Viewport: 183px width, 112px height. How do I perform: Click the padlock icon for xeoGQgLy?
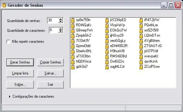(107, 41)
